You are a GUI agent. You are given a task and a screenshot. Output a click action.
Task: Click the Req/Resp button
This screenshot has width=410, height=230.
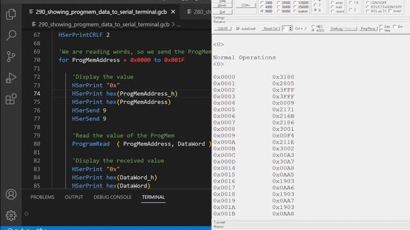click(368, 28)
